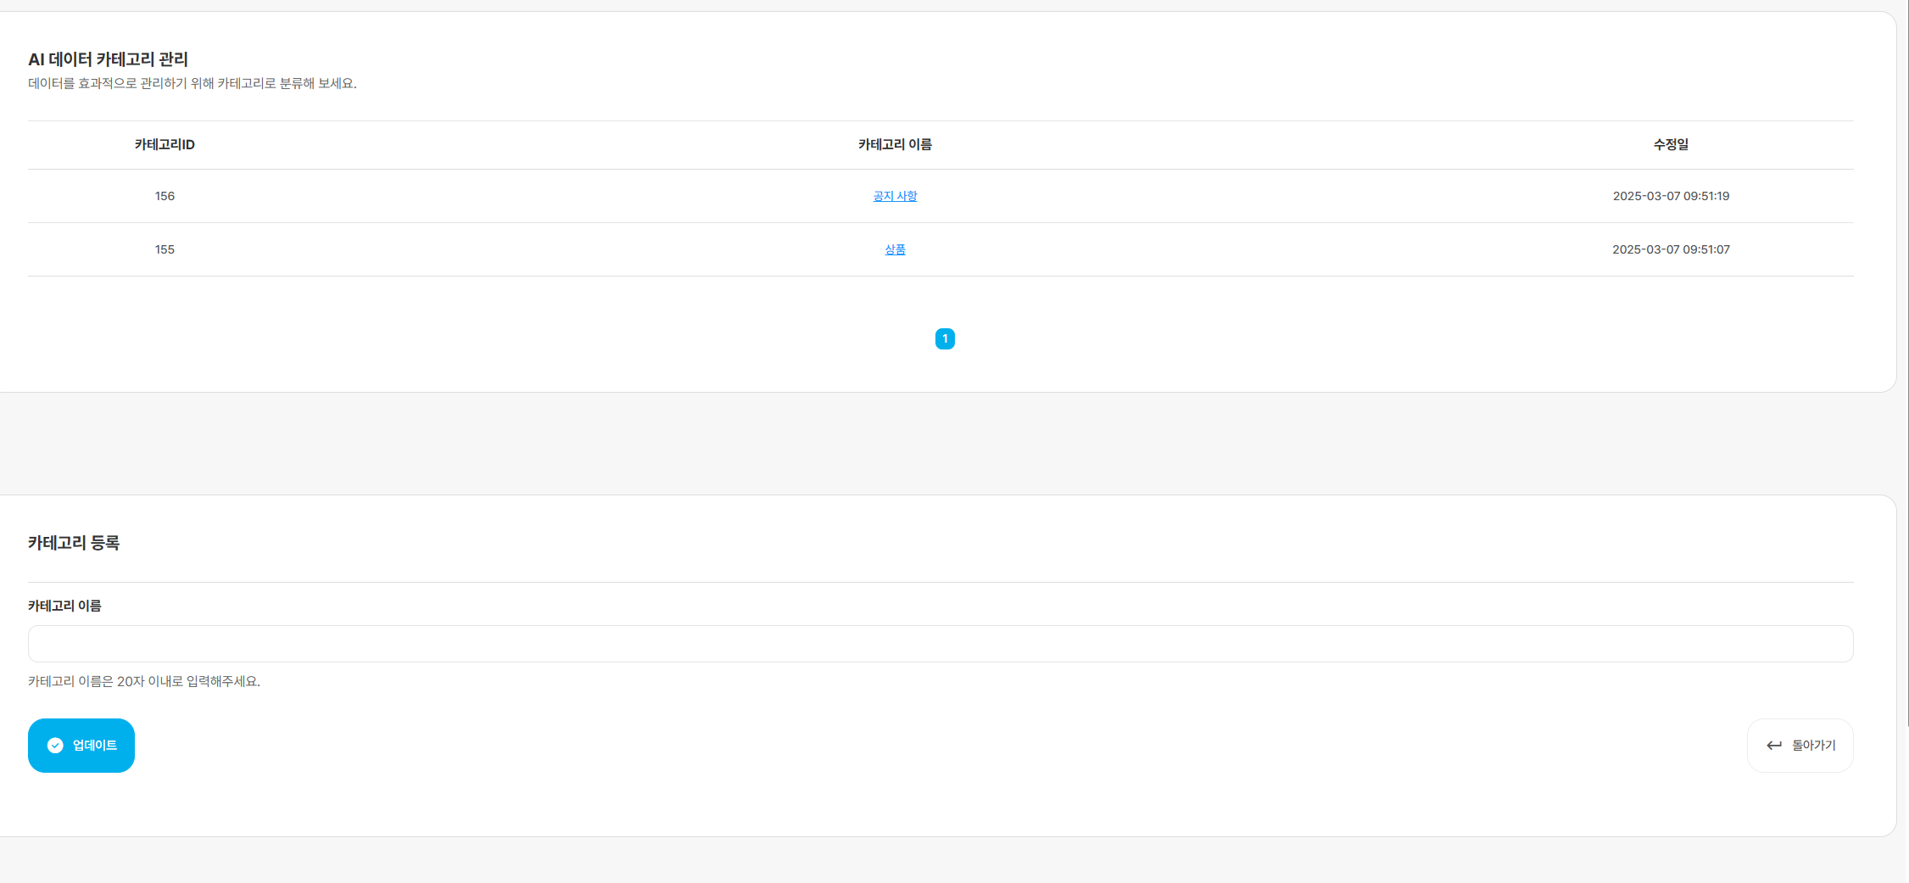Image resolution: width=1909 pixels, height=883 pixels.
Task: Click the 카테고리 이름 column header
Action: (895, 145)
